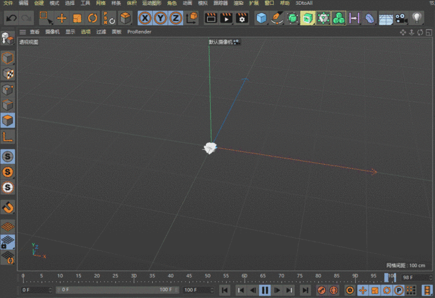Screen dimensions: 435x298
Task: Select the live selection tool
Action: tap(46, 18)
